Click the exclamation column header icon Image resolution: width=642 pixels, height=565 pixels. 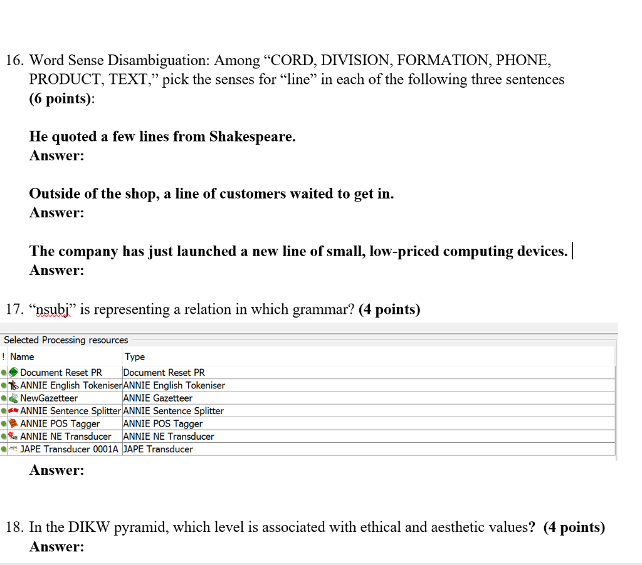click(4, 356)
